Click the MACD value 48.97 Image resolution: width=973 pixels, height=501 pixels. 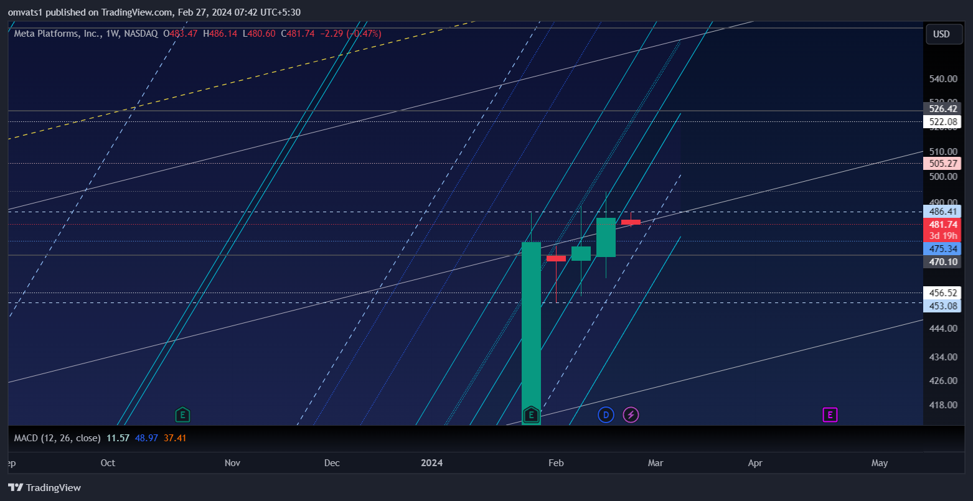[x=146, y=438]
